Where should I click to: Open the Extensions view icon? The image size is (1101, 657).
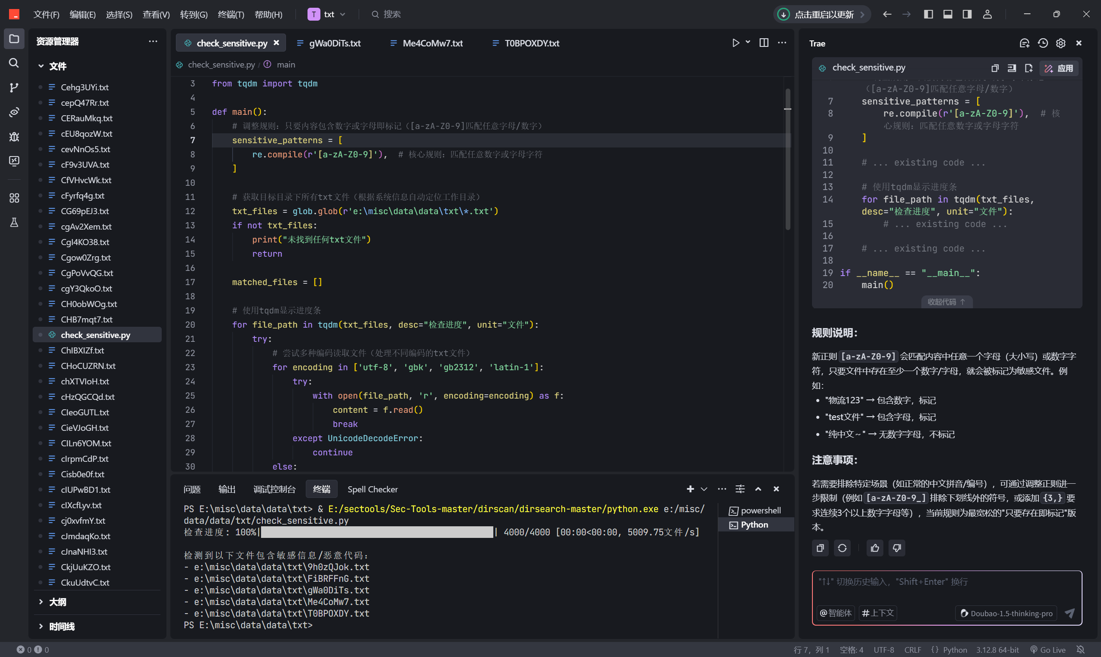point(14,198)
